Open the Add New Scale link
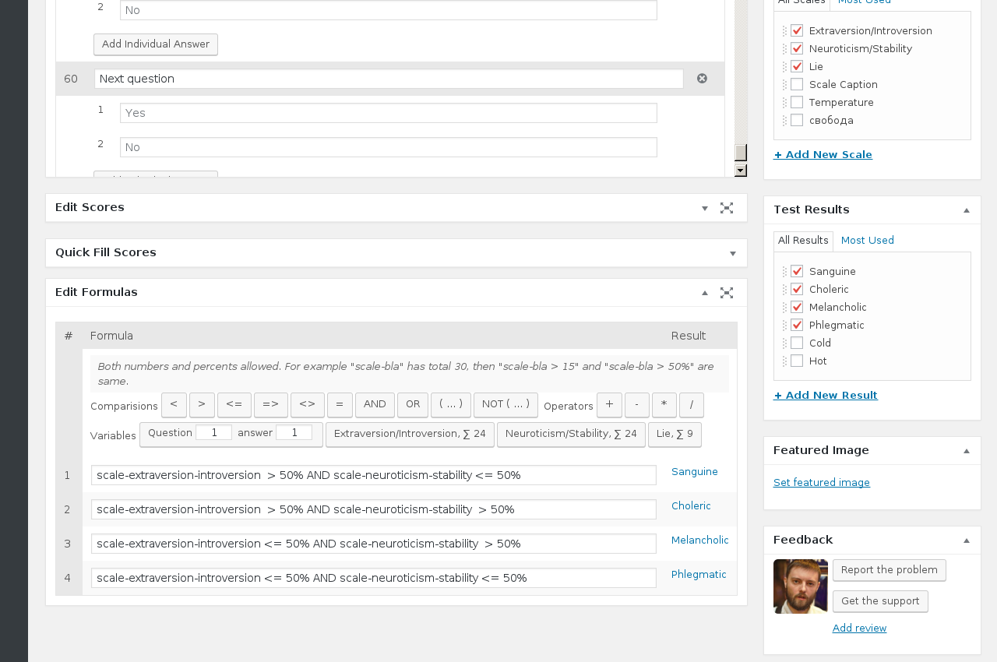Screen dimensions: 997x662 click(x=823, y=155)
